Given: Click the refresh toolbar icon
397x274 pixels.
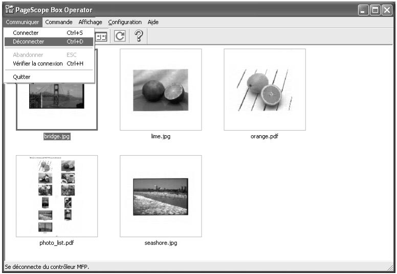Looking at the screenshot, I should (120, 36).
